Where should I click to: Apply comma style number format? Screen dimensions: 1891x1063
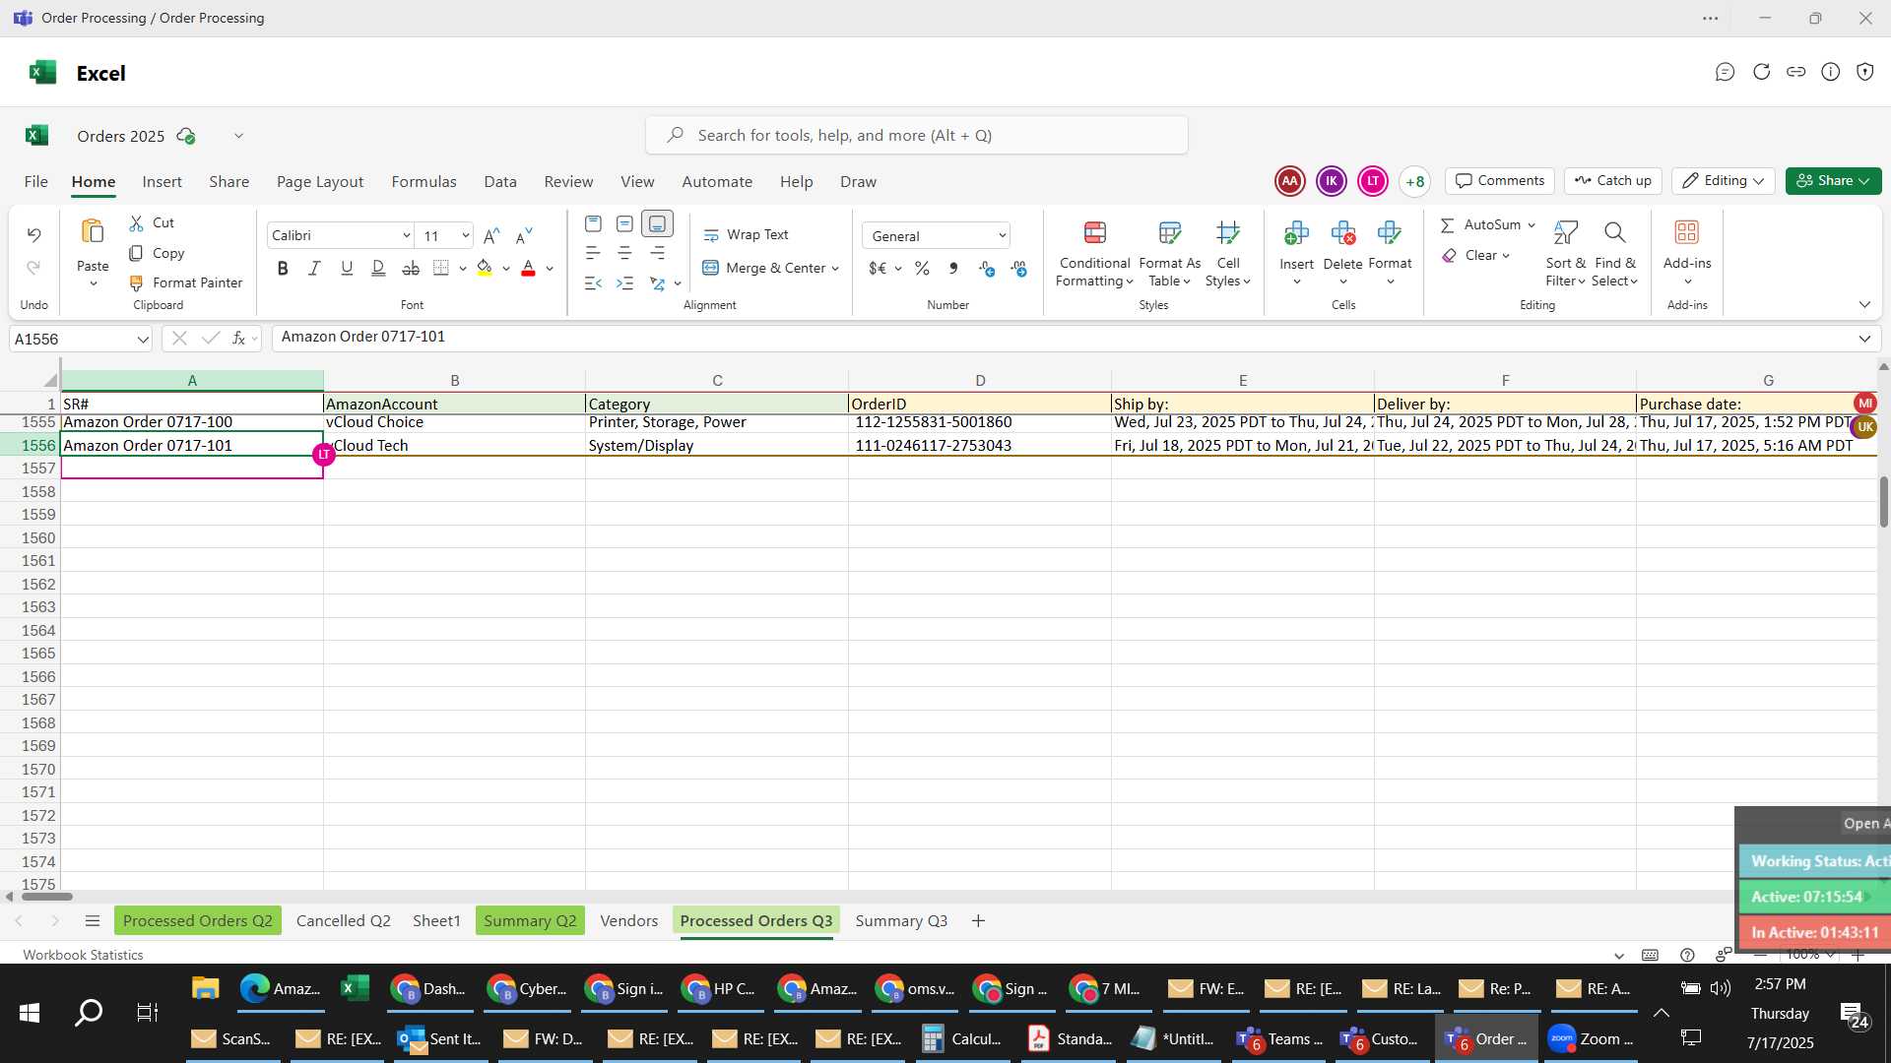[953, 268]
